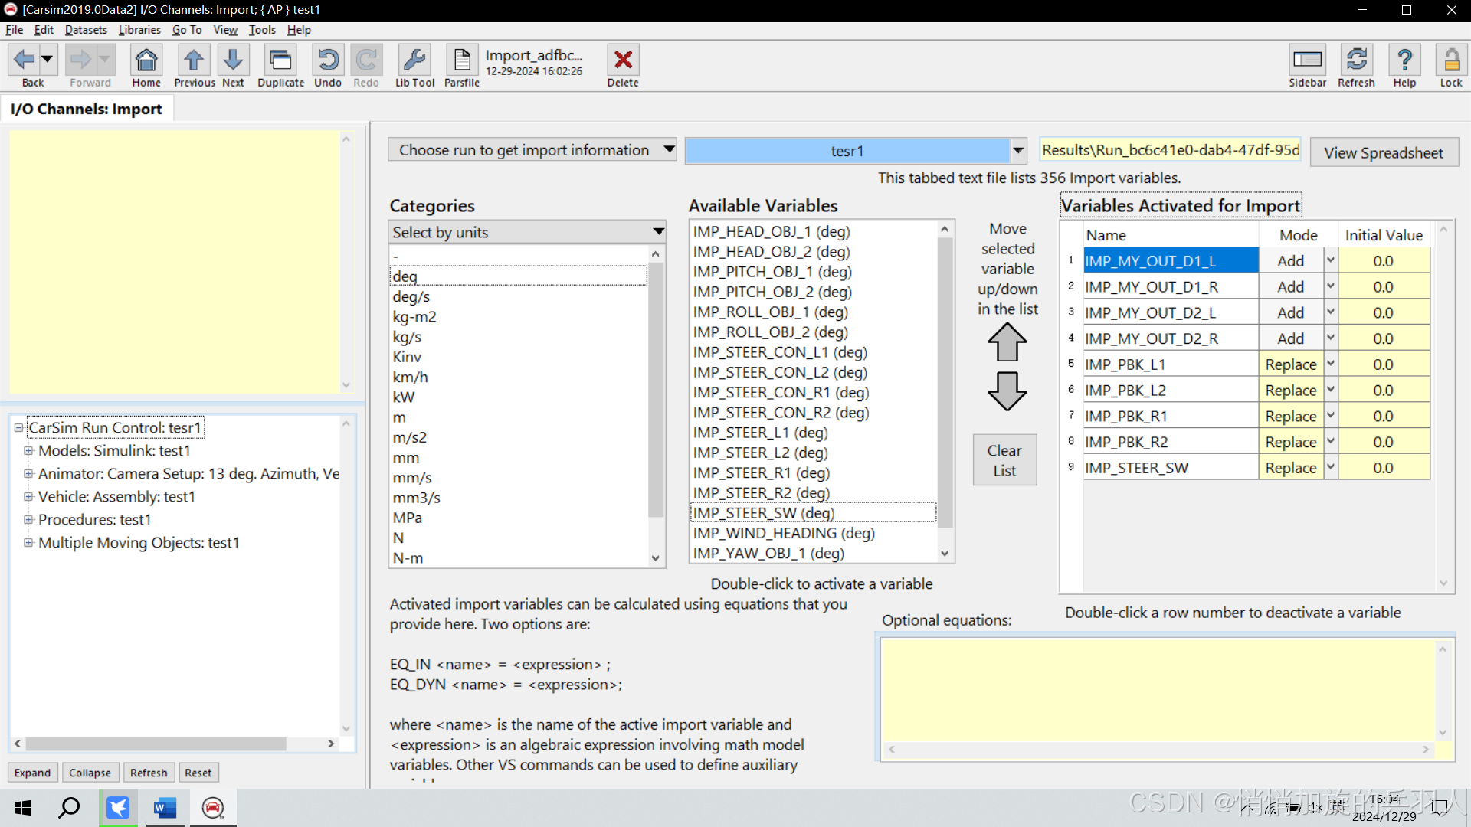The image size is (1471, 827).
Task: Collapse CarSim Run Control: tesr1 node
Action: [x=18, y=428]
